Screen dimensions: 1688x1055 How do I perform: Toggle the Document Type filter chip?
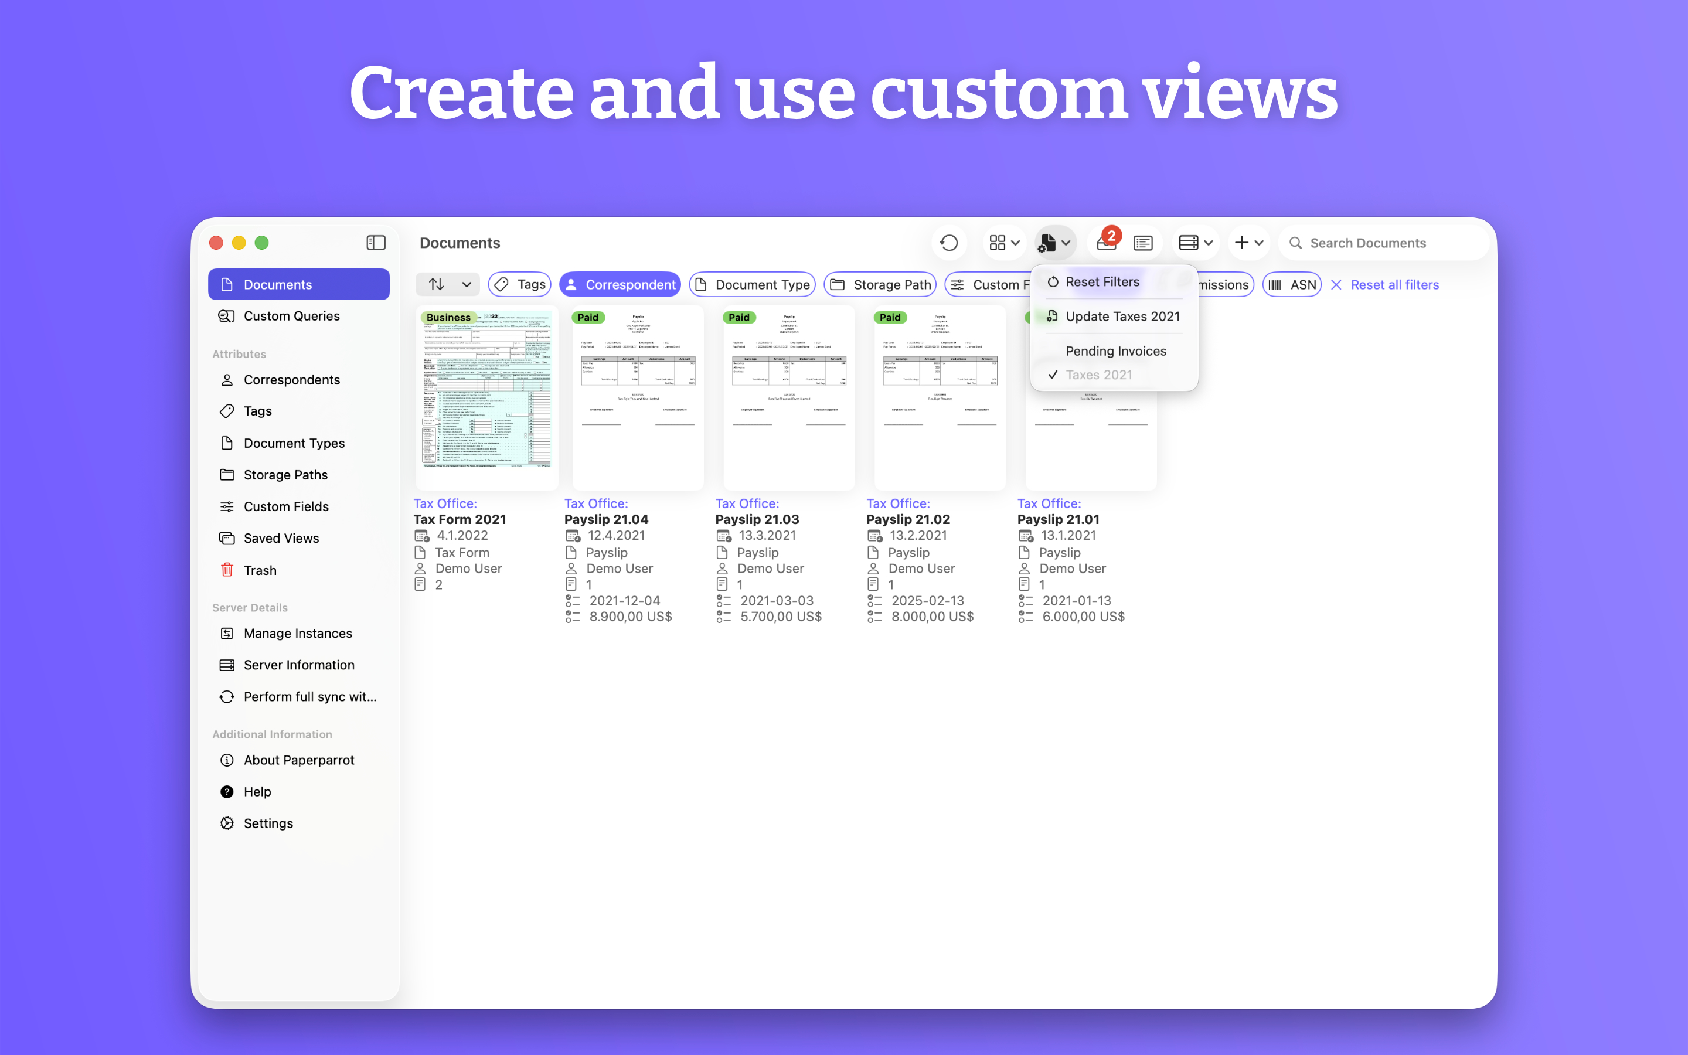pyautogui.click(x=753, y=284)
